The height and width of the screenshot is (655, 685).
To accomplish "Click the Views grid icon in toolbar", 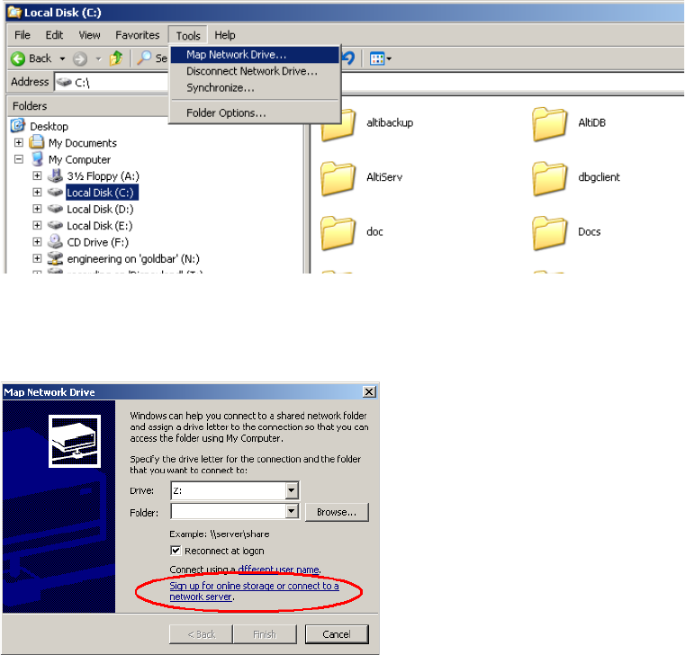I will point(377,58).
